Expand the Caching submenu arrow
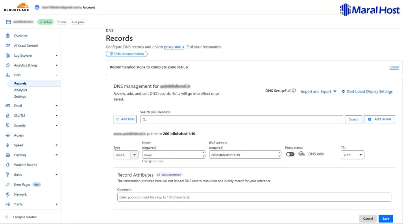This screenshot has width=403, height=224. point(57,155)
